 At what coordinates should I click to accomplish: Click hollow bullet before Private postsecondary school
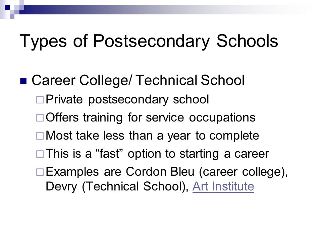[40, 100]
